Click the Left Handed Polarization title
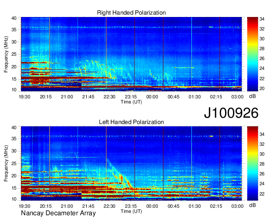The height and width of the screenshot is (218, 269). click(131, 122)
